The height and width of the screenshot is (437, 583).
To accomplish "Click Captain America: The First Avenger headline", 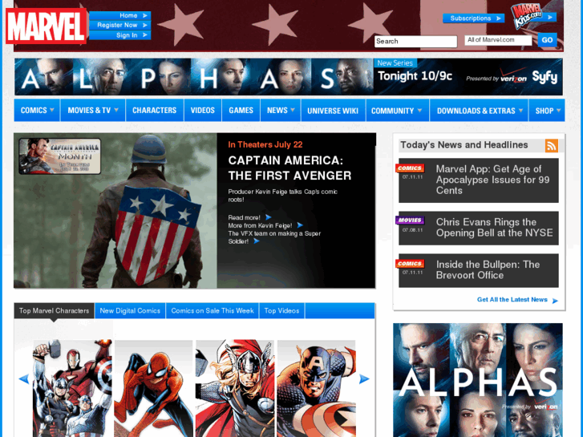I will click(x=289, y=168).
